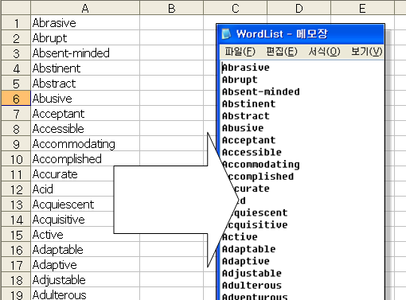Click cell containing Accessible in spreadsheet
Screen dimensions: 406x300
pos(85,128)
